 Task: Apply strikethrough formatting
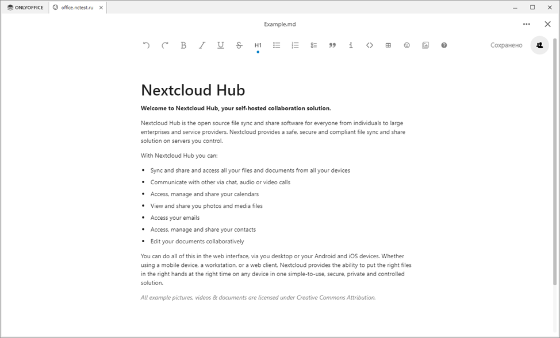[239, 45]
